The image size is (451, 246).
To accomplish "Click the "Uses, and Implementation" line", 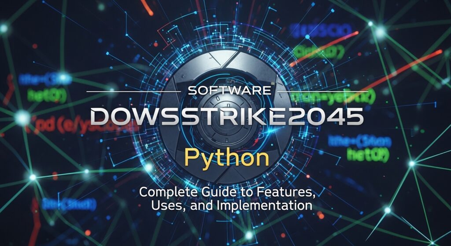I will point(231,206).
